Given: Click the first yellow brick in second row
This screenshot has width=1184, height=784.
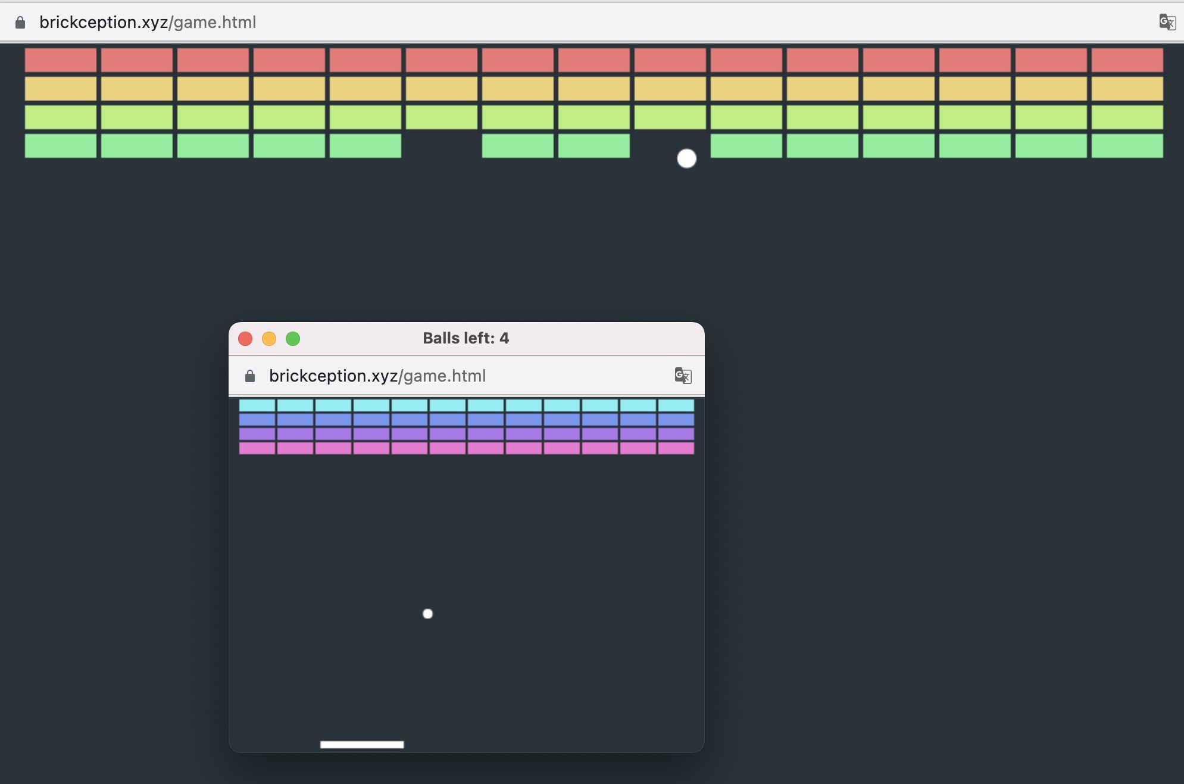Looking at the screenshot, I should 60,89.
